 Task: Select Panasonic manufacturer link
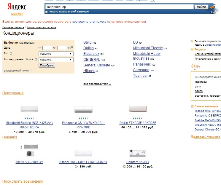pos(142,64)
